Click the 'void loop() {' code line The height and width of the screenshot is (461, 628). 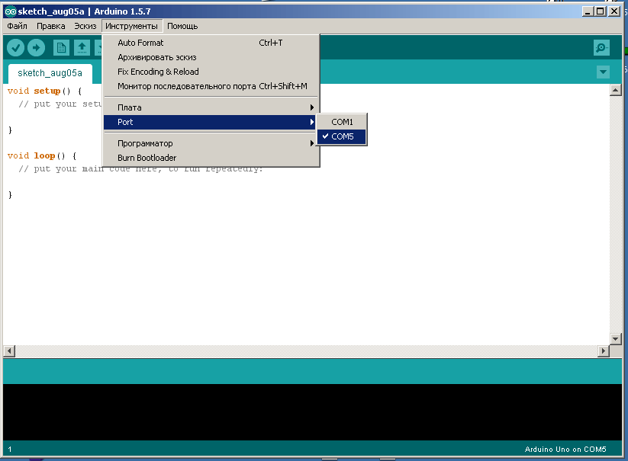coord(42,156)
